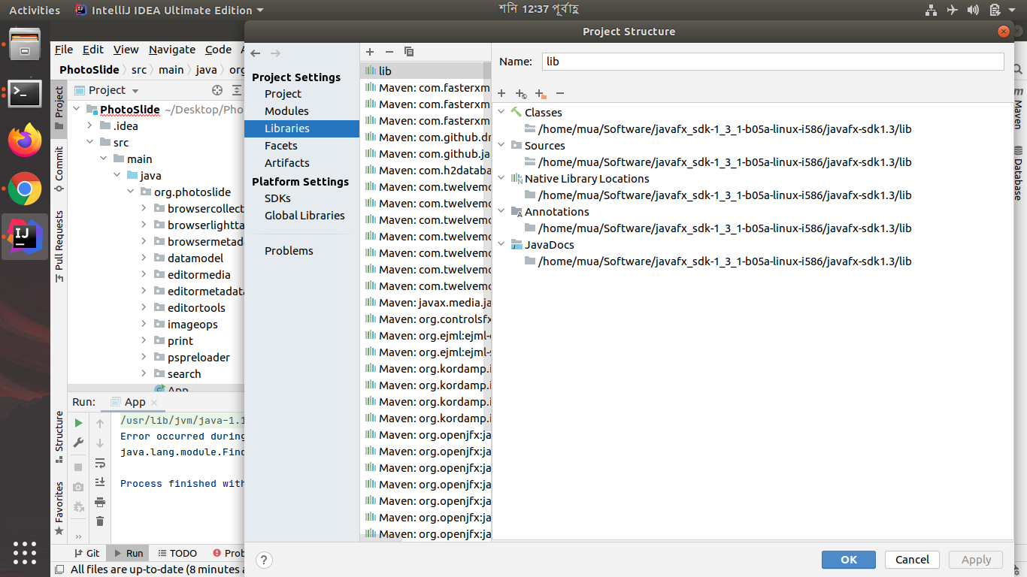Click the Activities button
Screen dimensions: 1027x577
35,11
